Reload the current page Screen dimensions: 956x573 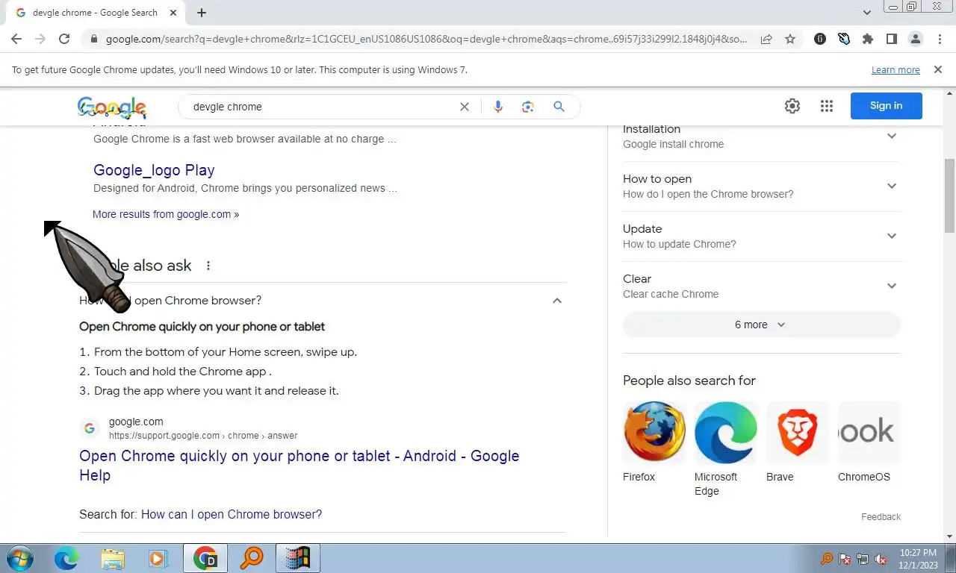(64, 40)
